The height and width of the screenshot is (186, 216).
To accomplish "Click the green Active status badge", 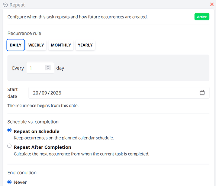I will point(202,17).
